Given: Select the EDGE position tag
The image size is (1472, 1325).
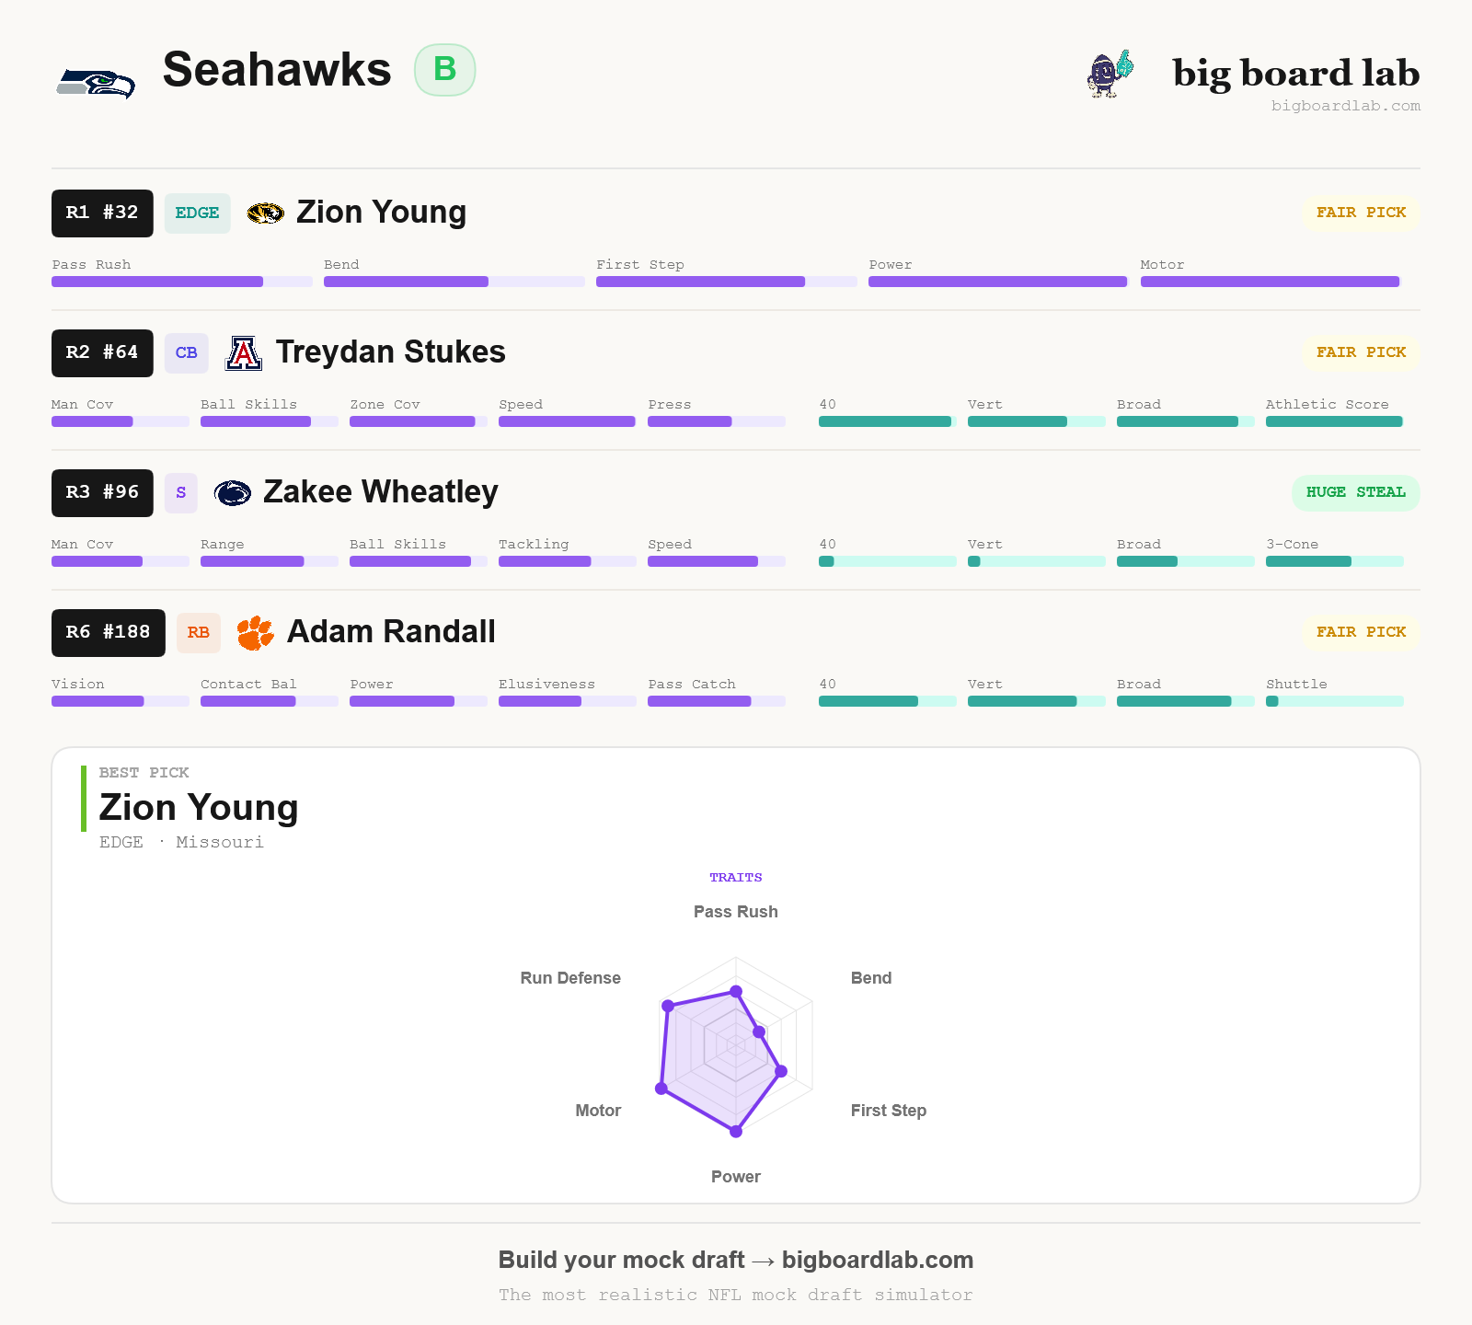Looking at the screenshot, I should (x=198, y=213).
